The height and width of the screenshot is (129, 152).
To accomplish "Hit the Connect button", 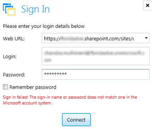I will pyautogui.click(x=77, y=120).
